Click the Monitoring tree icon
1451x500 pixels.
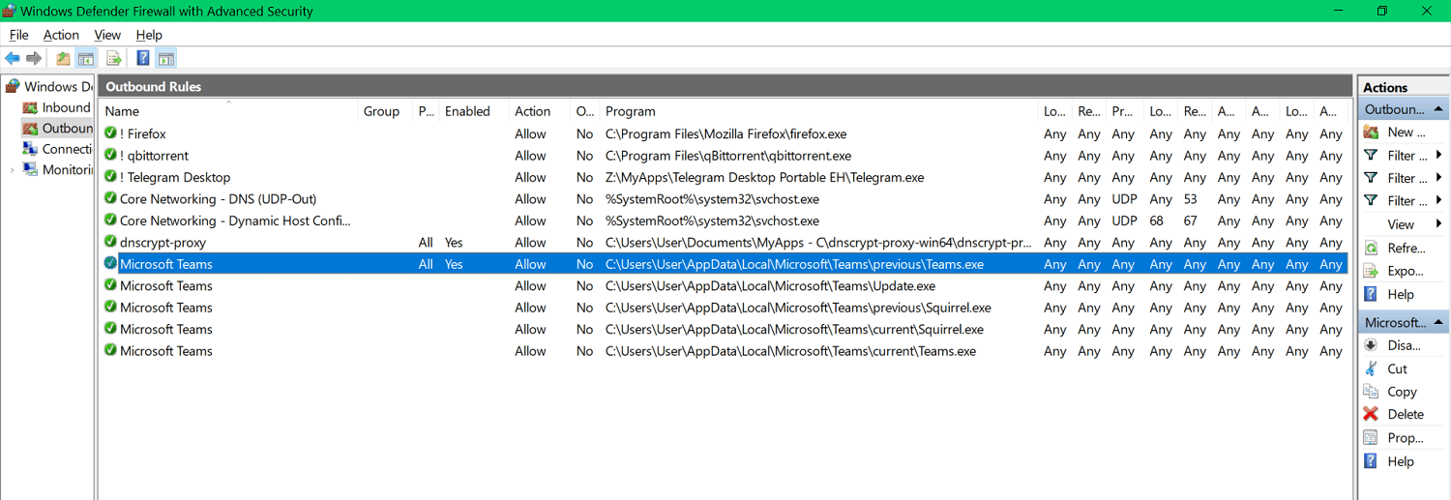click(30, 170)
